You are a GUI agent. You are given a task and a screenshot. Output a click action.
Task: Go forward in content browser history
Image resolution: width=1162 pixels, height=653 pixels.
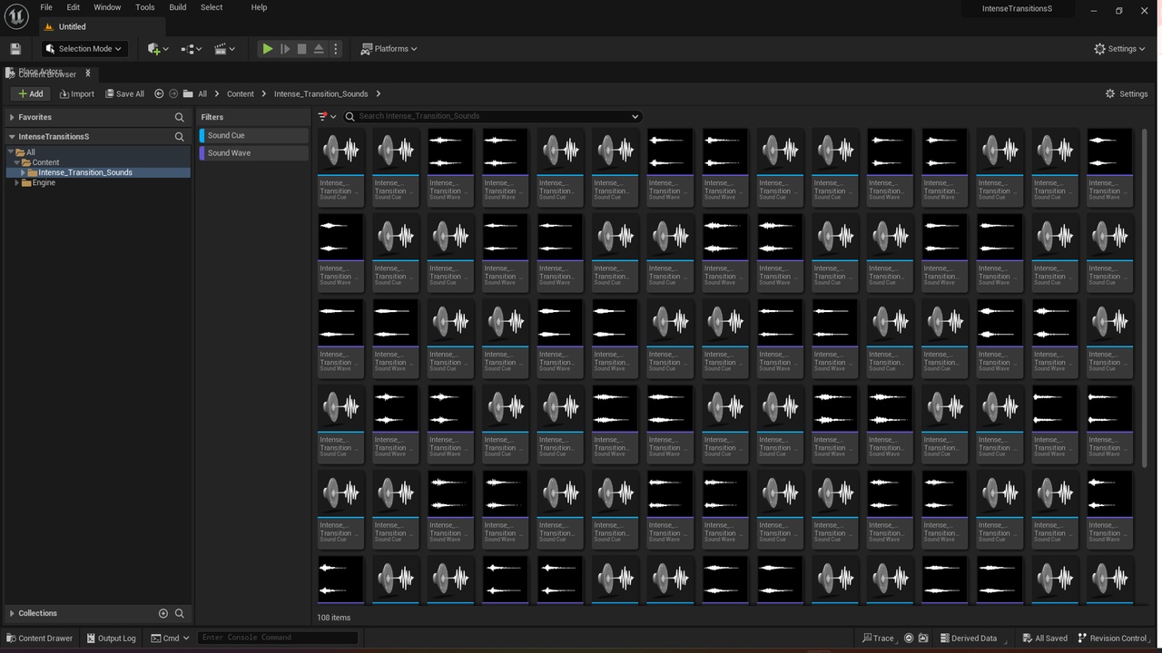[173, 93]
